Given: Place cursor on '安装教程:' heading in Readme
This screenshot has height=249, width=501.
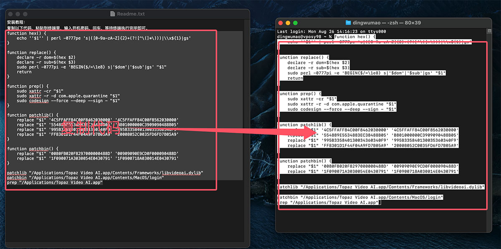Looking at the screenshot, I should (x=16, y=22).
